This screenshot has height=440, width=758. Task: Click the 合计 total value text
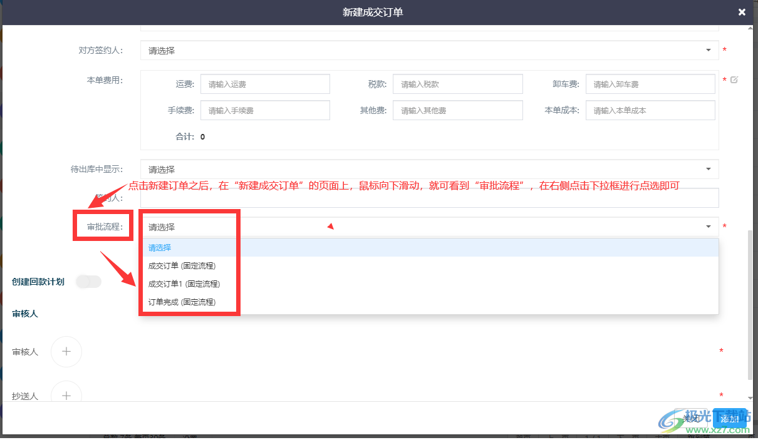(202, 136)
